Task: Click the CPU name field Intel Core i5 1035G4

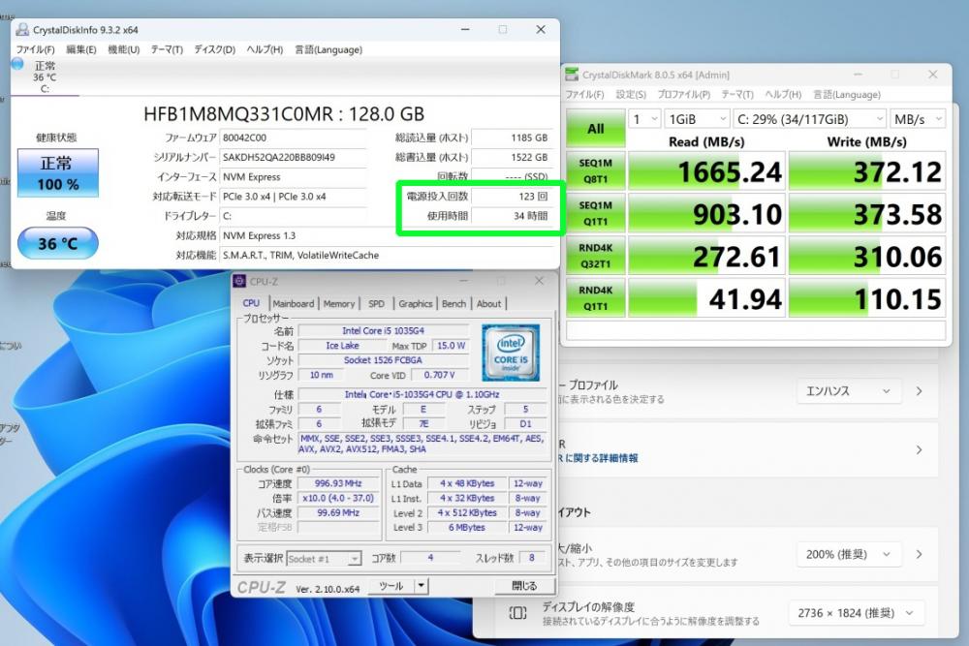Action: tap(383, 331)
